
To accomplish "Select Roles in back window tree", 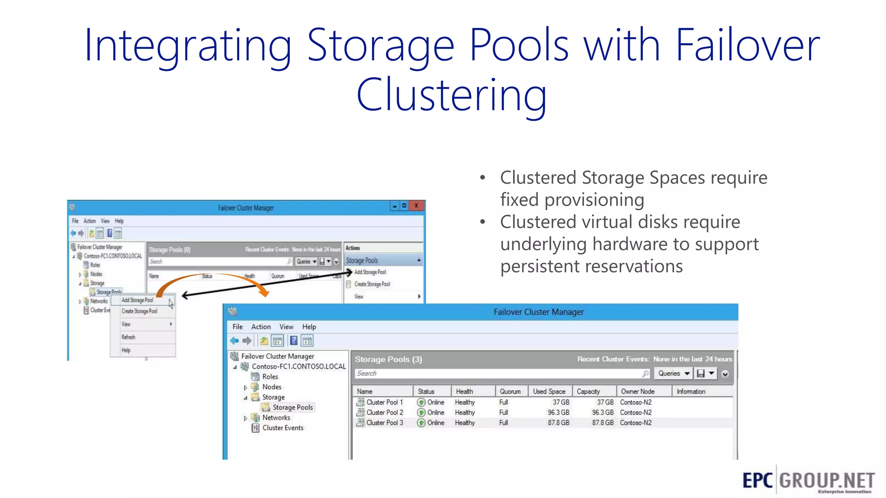I will pyautogui.click(x=95, y=265).
